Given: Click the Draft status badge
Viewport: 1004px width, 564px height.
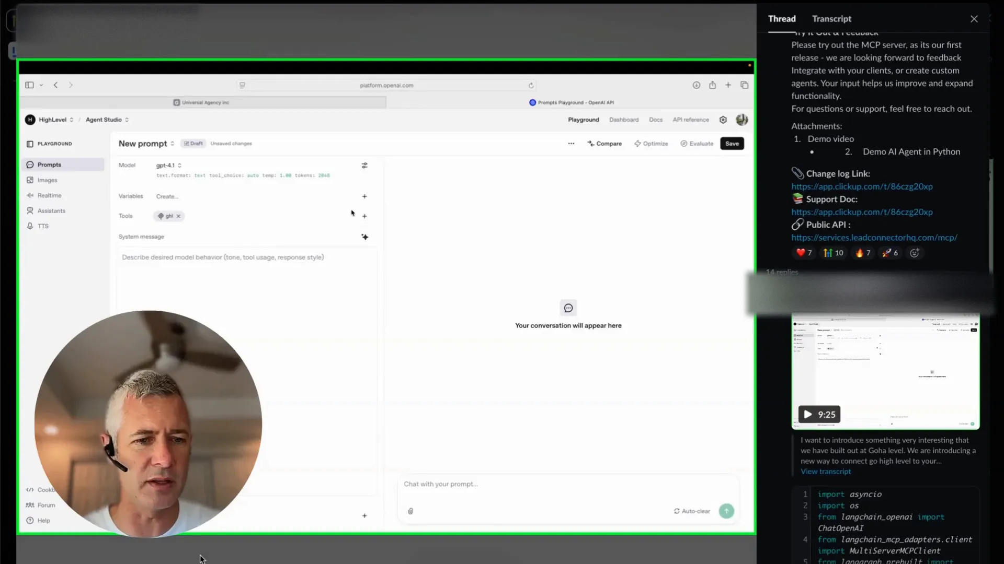Looking at the screenshot, I should 193,144.
